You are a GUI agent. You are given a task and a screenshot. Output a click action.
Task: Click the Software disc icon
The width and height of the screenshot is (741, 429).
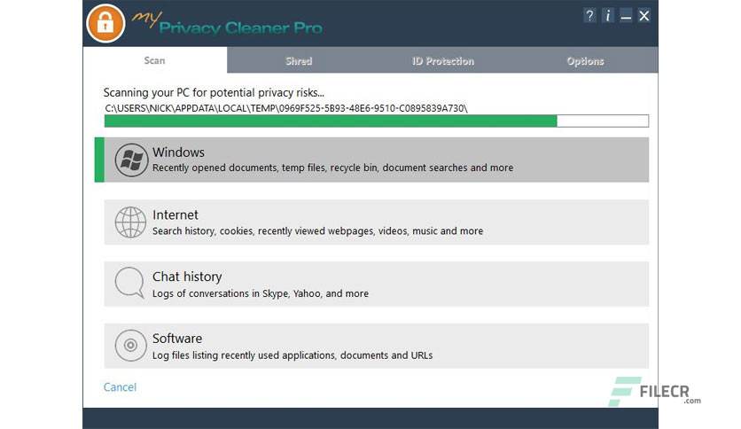coord(130,346)
